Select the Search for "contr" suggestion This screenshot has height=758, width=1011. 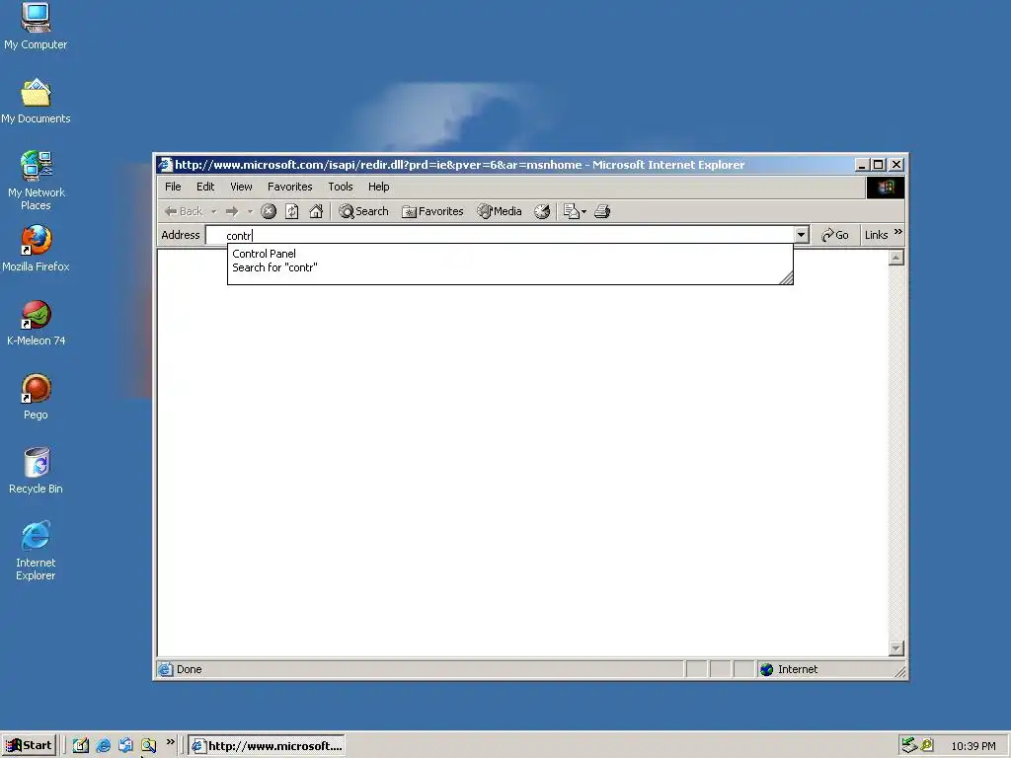pos(510,267)
